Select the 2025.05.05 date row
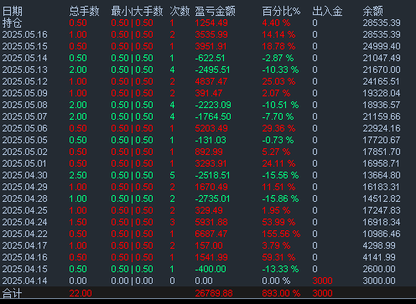This screenshot has width=416, height=304. coord(25,140)
